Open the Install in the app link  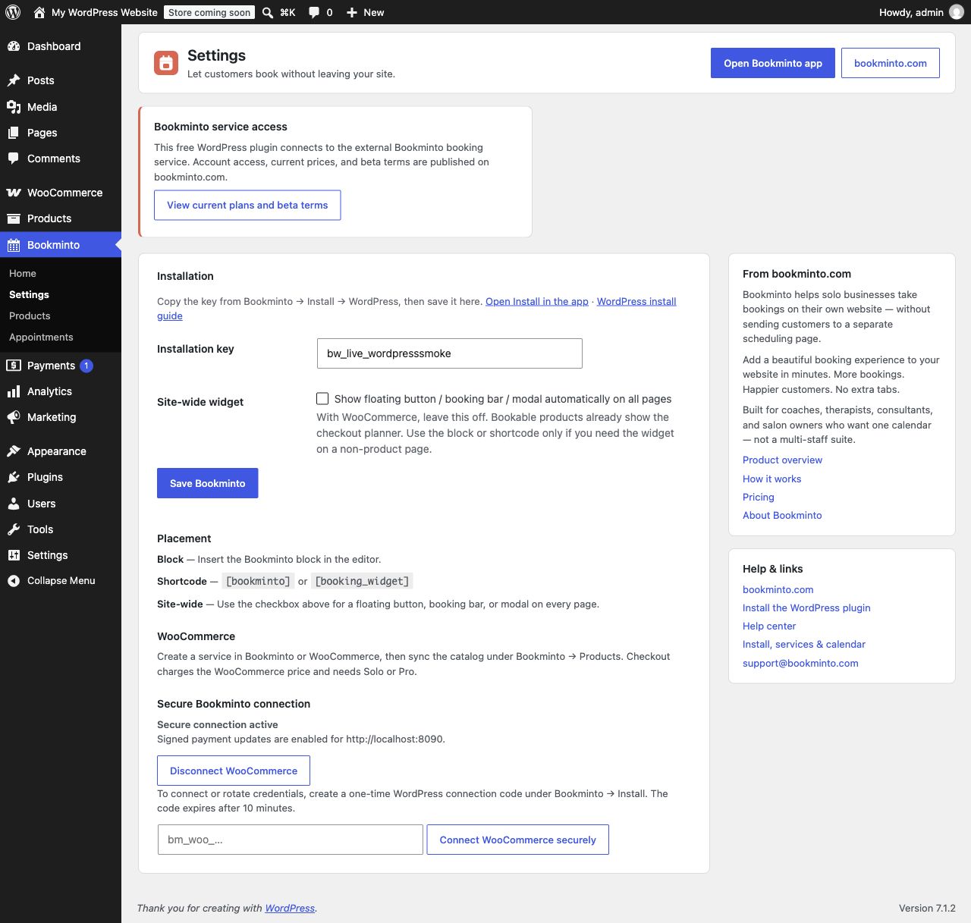tap(537, 301)
